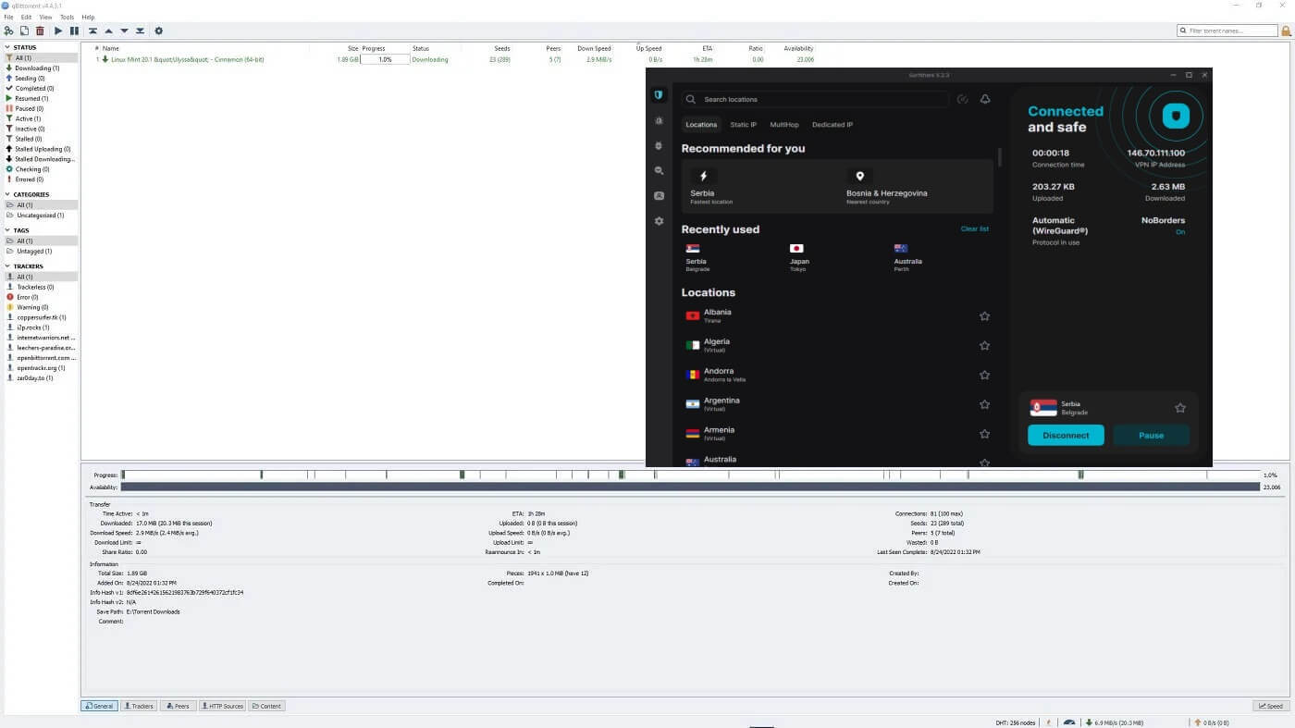Toggle NoBorders On setting in Surfshark
1295x728 pixels.
[x=1180, y=232]
